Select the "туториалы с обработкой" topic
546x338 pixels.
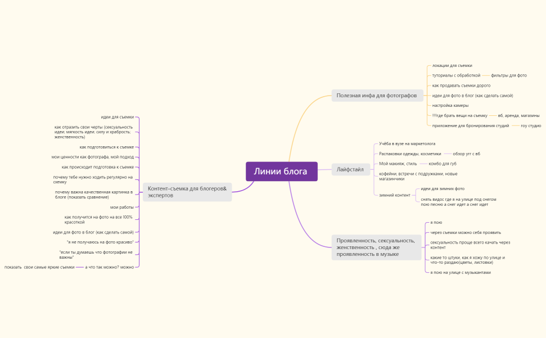[456, 75]
